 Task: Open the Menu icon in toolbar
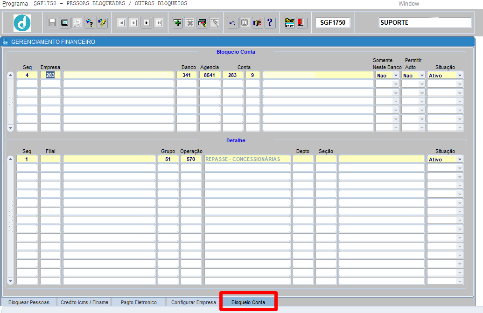coord(289,22)
